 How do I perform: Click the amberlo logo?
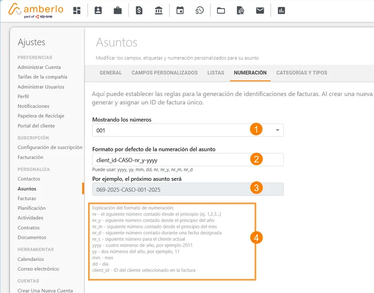(36, 10)
